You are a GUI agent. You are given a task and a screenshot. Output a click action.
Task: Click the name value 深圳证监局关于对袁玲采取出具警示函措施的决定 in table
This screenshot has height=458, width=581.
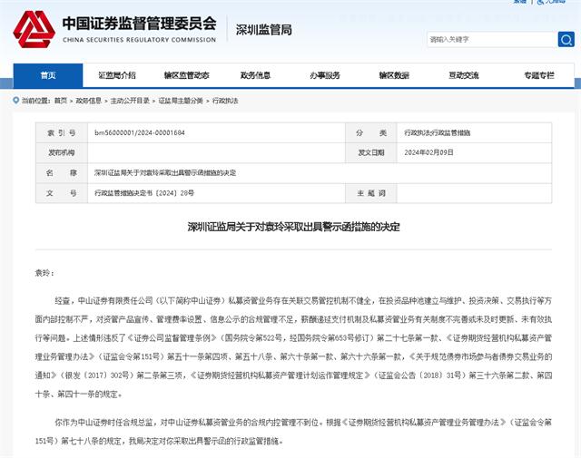click(165, 173)
